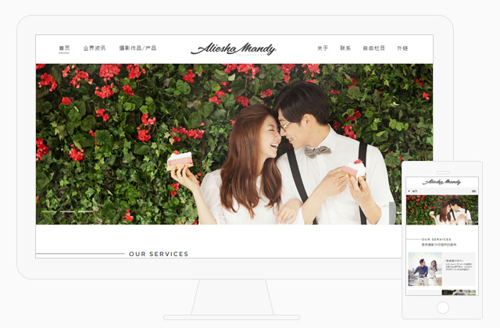Click the couple banner image on desktop
The height and width of the screenshot is (328, 500).
[x=234, y=144]
